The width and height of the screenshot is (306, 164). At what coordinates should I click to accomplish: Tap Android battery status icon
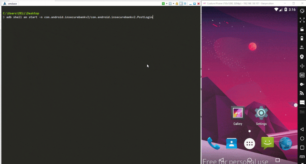coord(286,10)
